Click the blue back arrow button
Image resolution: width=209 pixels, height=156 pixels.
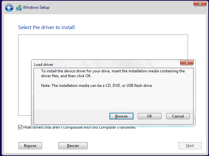click(9, 8)
